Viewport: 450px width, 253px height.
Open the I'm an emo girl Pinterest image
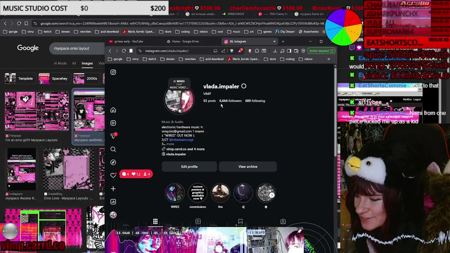(x=37, y=111)
